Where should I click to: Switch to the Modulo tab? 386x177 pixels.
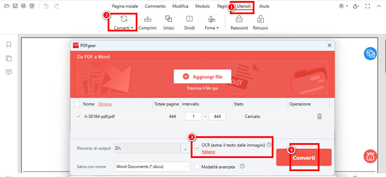203,6
